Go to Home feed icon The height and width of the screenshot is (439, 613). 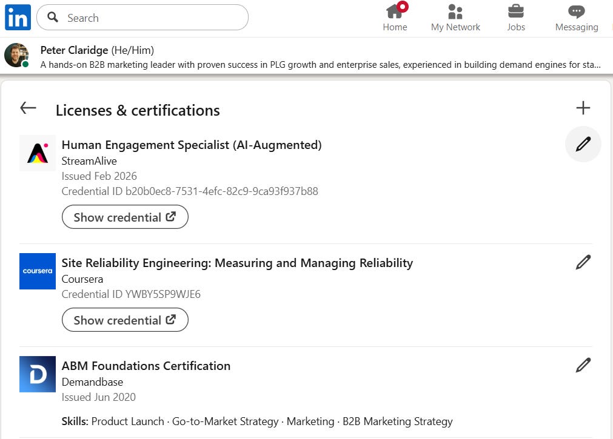pyautogui.click(x=395, y=12)
